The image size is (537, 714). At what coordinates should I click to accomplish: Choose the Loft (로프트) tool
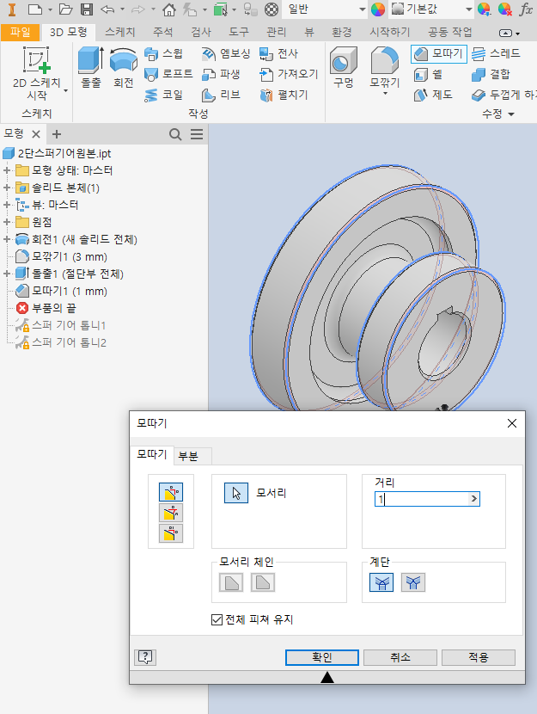pos(168,74)
